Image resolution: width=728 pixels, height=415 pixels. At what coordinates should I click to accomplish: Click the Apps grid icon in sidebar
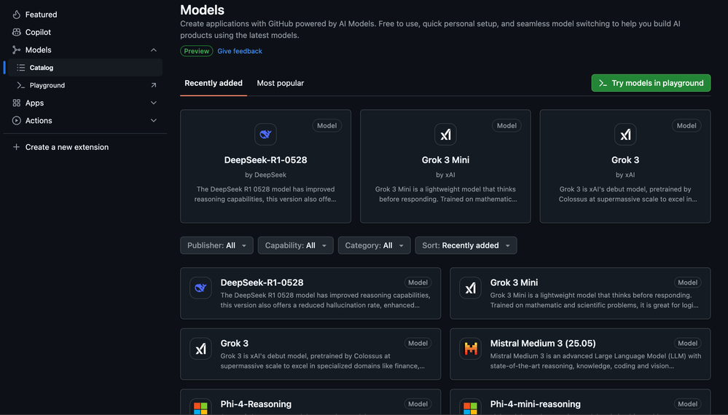pyautogui.click(x=16, y=103)
